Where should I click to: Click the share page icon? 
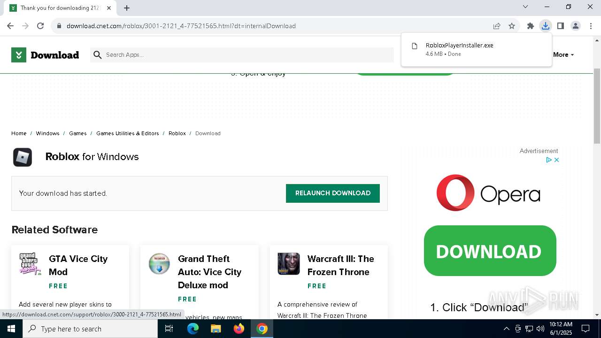[x=497, y=26]
